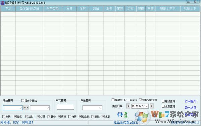
Task: Uncheck 空调 train filter
Action: (38, 116)
